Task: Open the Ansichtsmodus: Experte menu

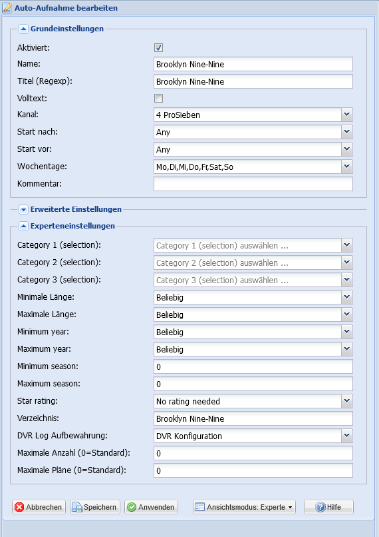Action: tap(244, 507)
